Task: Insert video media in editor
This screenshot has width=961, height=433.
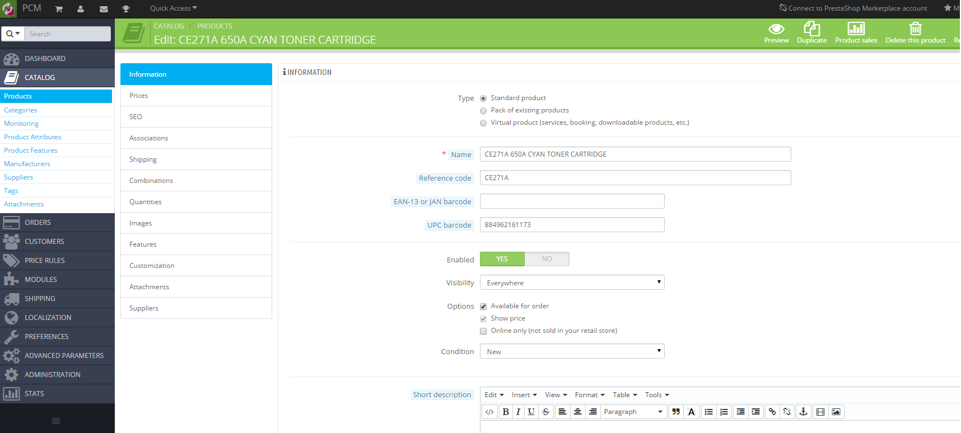Action: [x=820, y=412]
